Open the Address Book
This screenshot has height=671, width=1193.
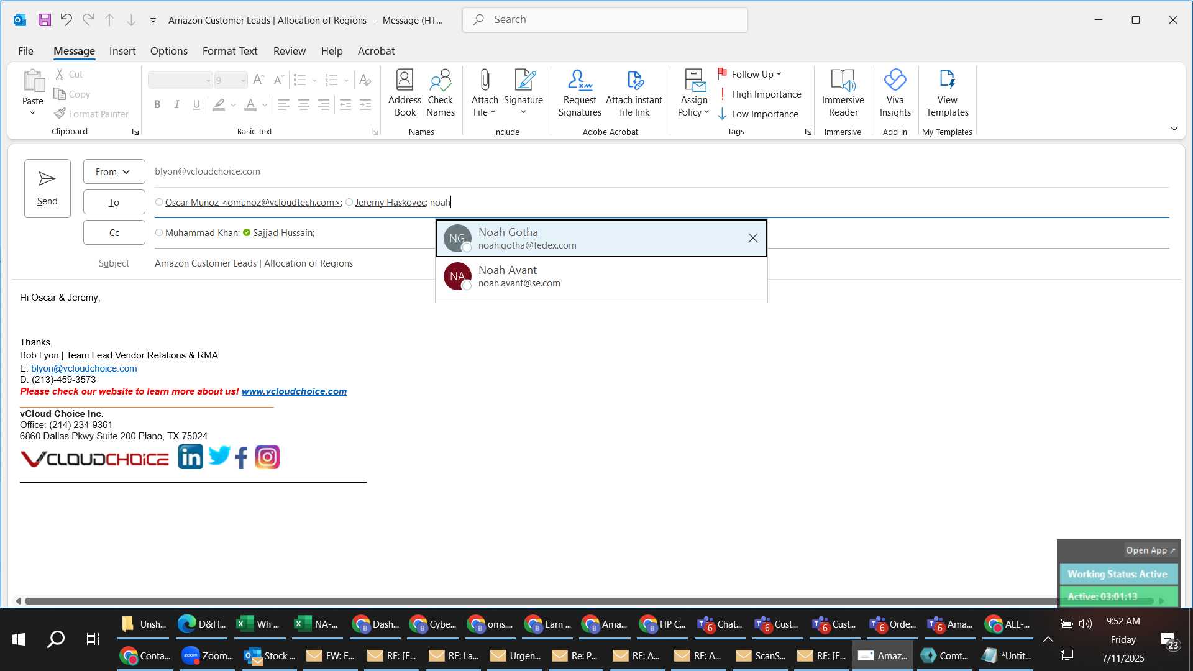click(405, 93)
